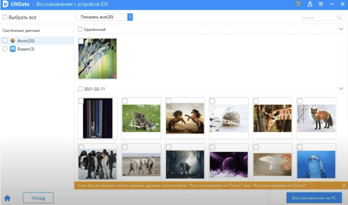This screenshot has height=205, width=348.
Task: Click the UltData logo icon
Action: (x=5, y=4)
